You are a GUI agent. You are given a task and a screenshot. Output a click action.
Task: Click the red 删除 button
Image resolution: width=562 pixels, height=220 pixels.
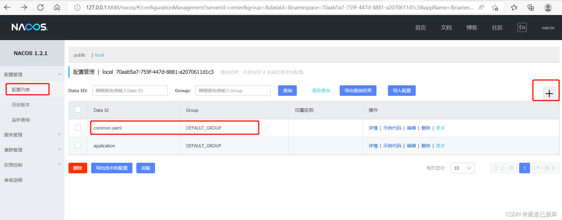[78, 168]
